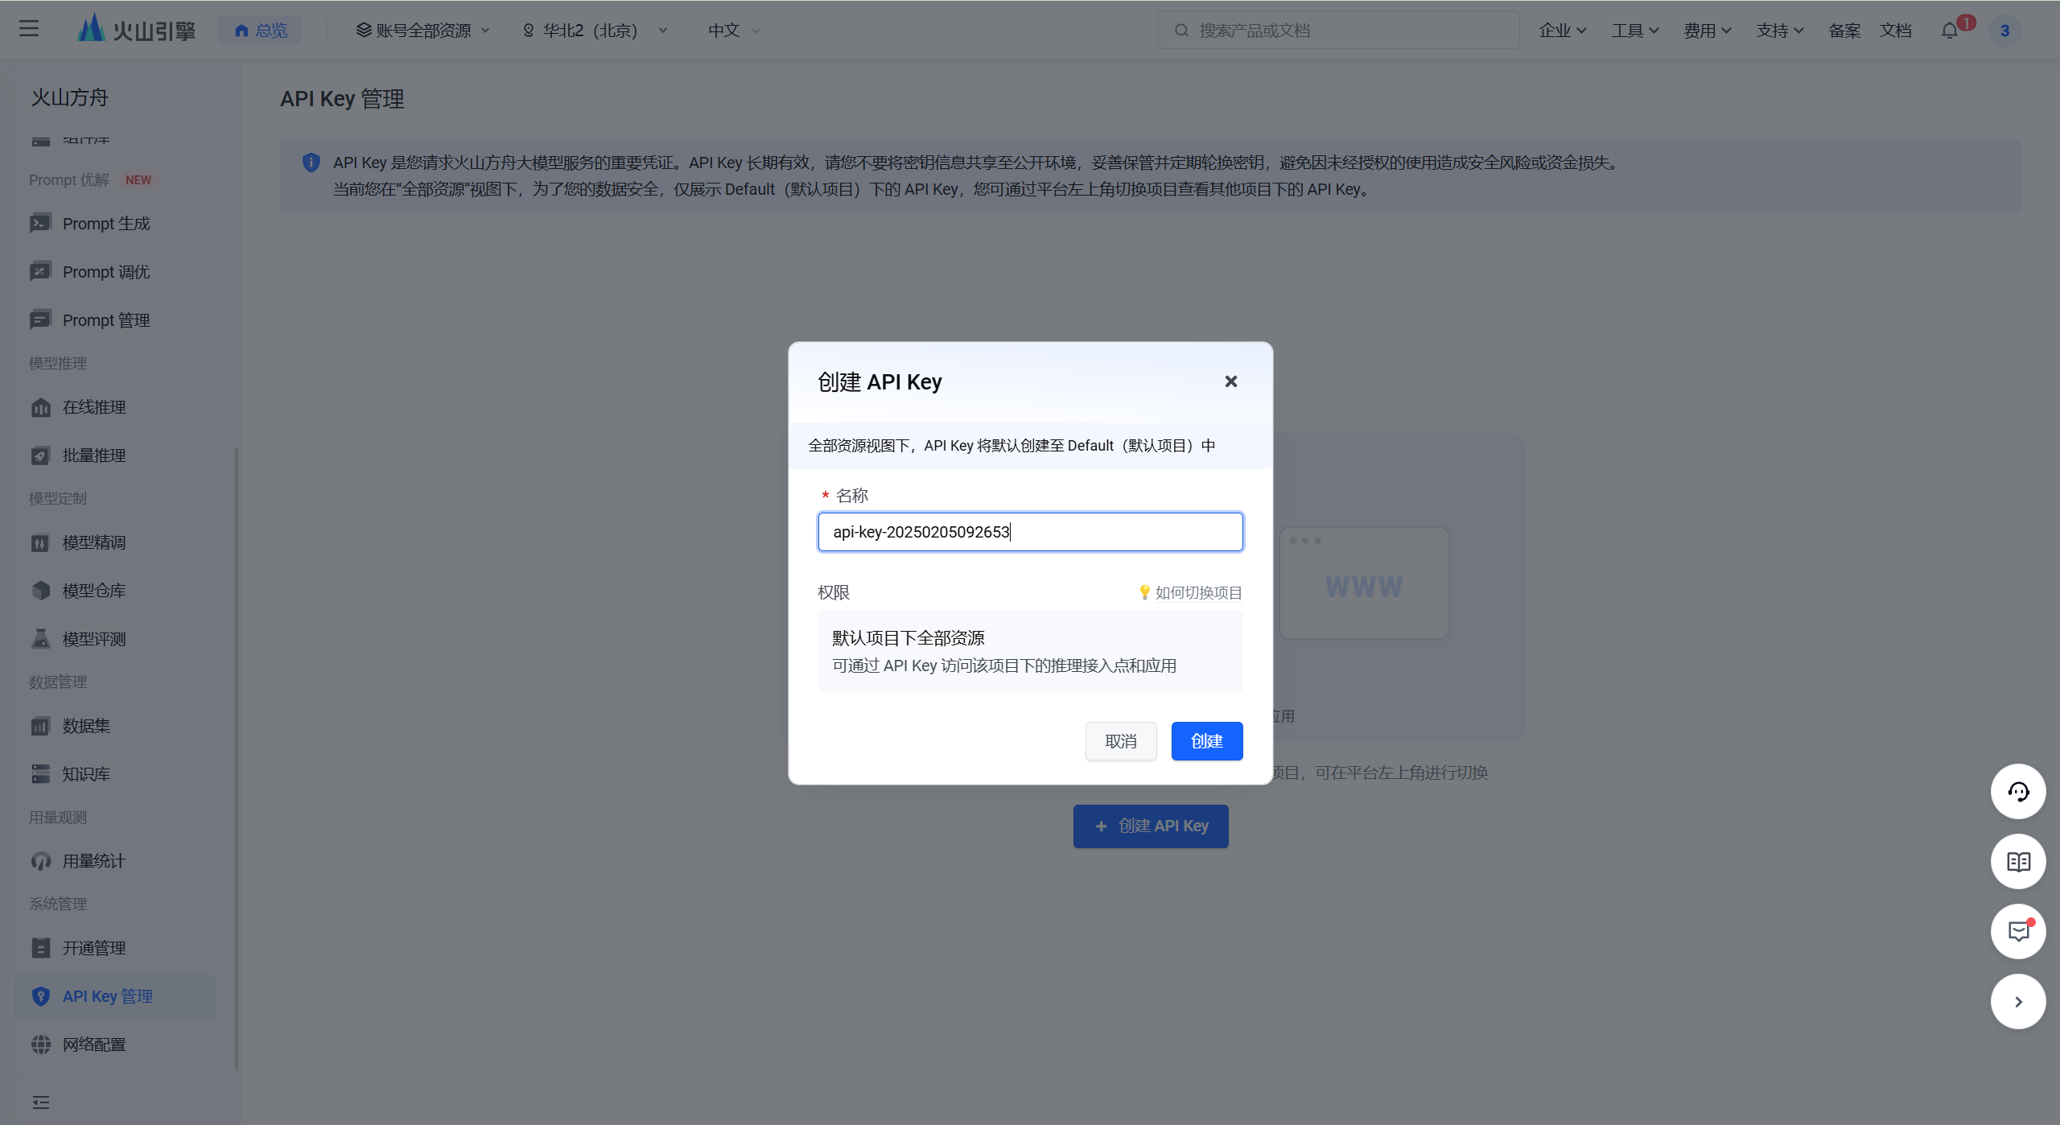The width and height of the screenshot is (2060, 1125).
Task: Click the NEW badge next to Prompt 优解
Action: (138, 180)
